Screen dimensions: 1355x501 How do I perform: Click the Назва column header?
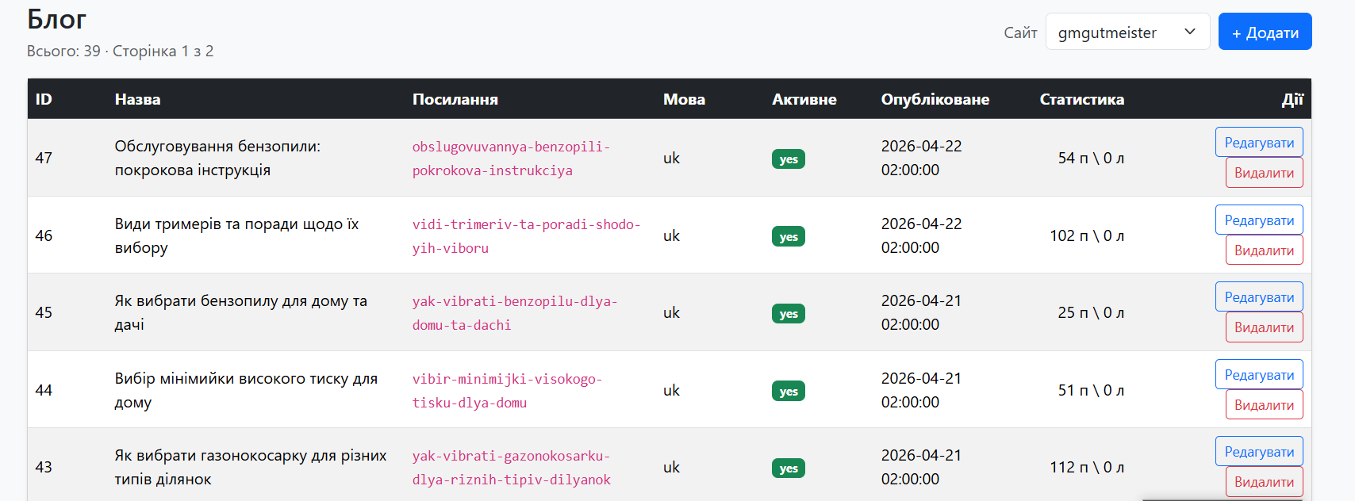pos(137,99)
